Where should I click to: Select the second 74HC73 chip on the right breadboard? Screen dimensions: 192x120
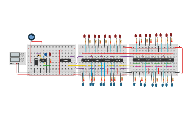pos(148,60)
